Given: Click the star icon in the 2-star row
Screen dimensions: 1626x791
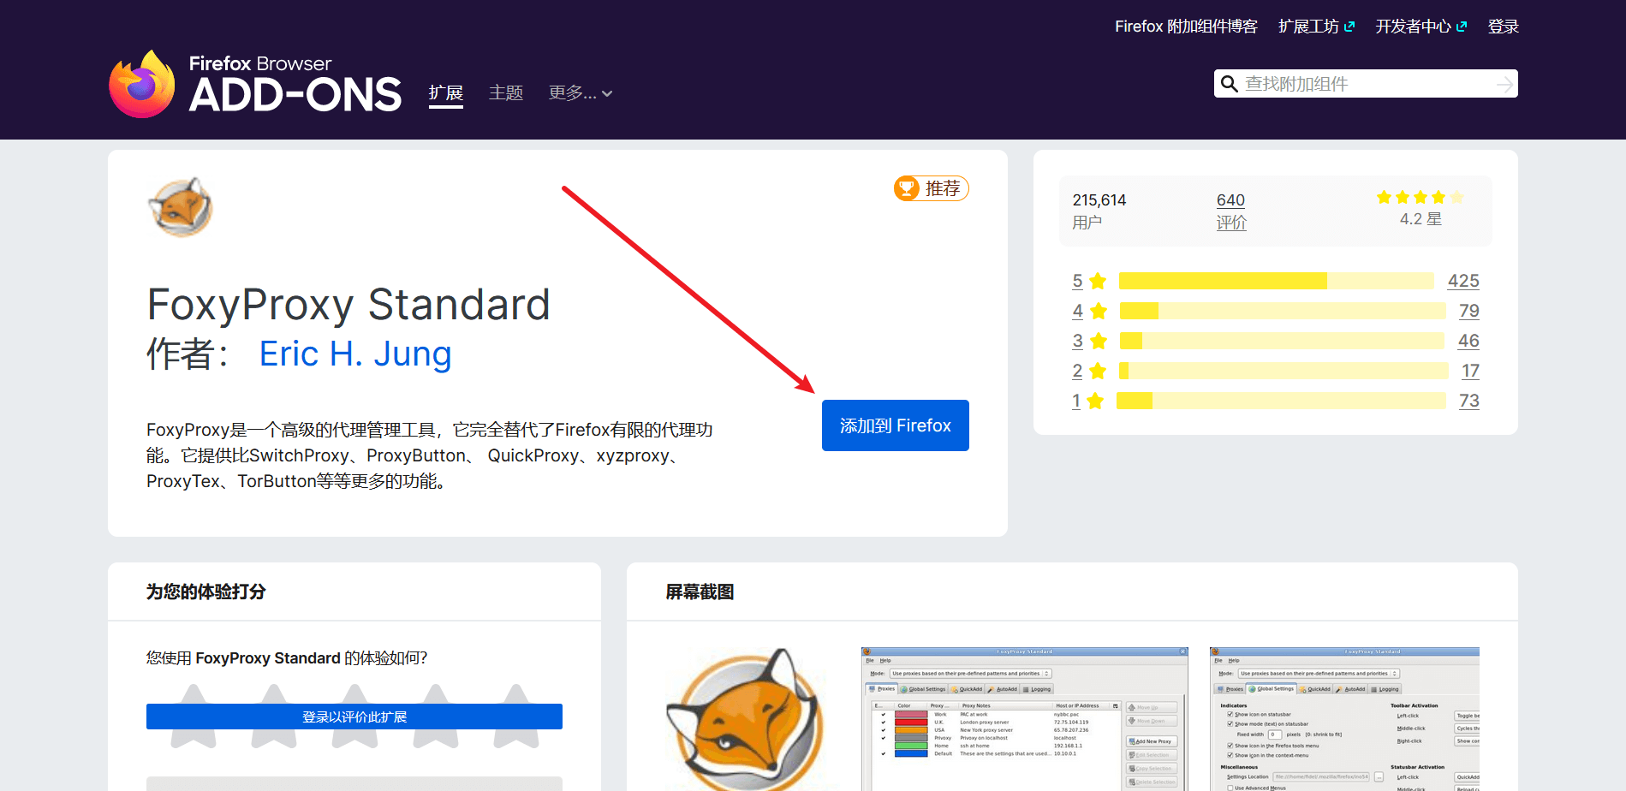Looking at the screenshot, I should [1099, 371].
